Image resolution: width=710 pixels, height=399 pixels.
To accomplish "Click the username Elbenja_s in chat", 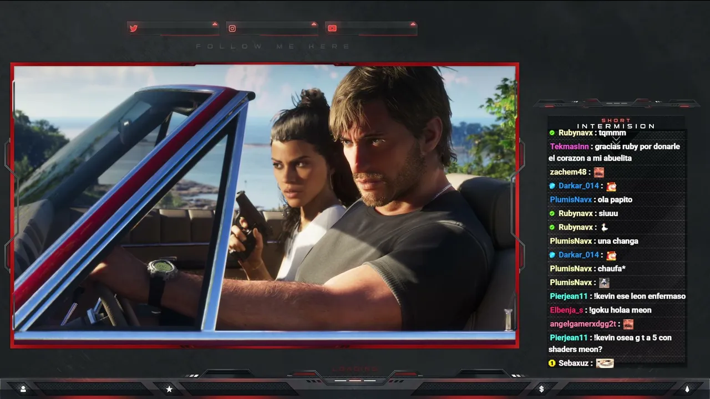I will coord(566,310).
